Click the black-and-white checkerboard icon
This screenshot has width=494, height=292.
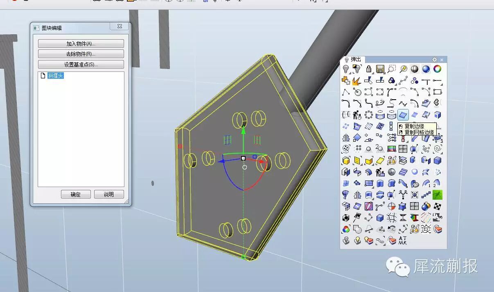[x=437, y=206]
